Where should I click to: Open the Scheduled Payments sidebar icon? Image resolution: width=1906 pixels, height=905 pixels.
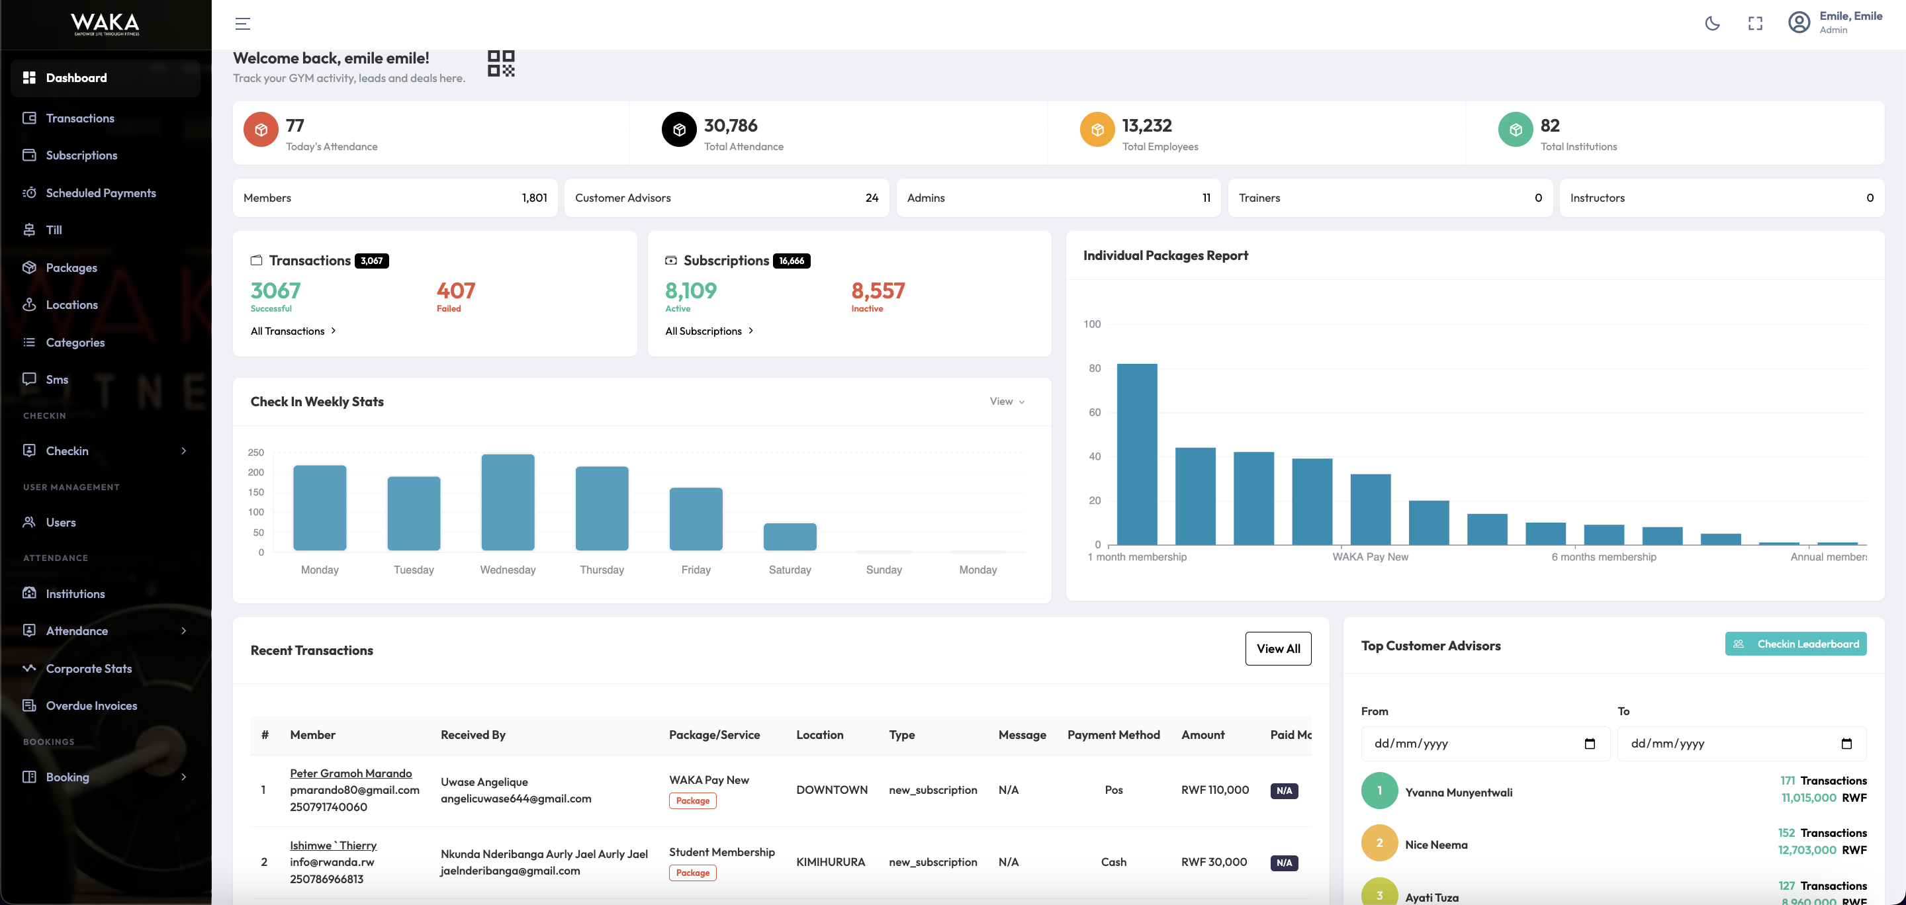pyautogui.click(x=30, y=193)
